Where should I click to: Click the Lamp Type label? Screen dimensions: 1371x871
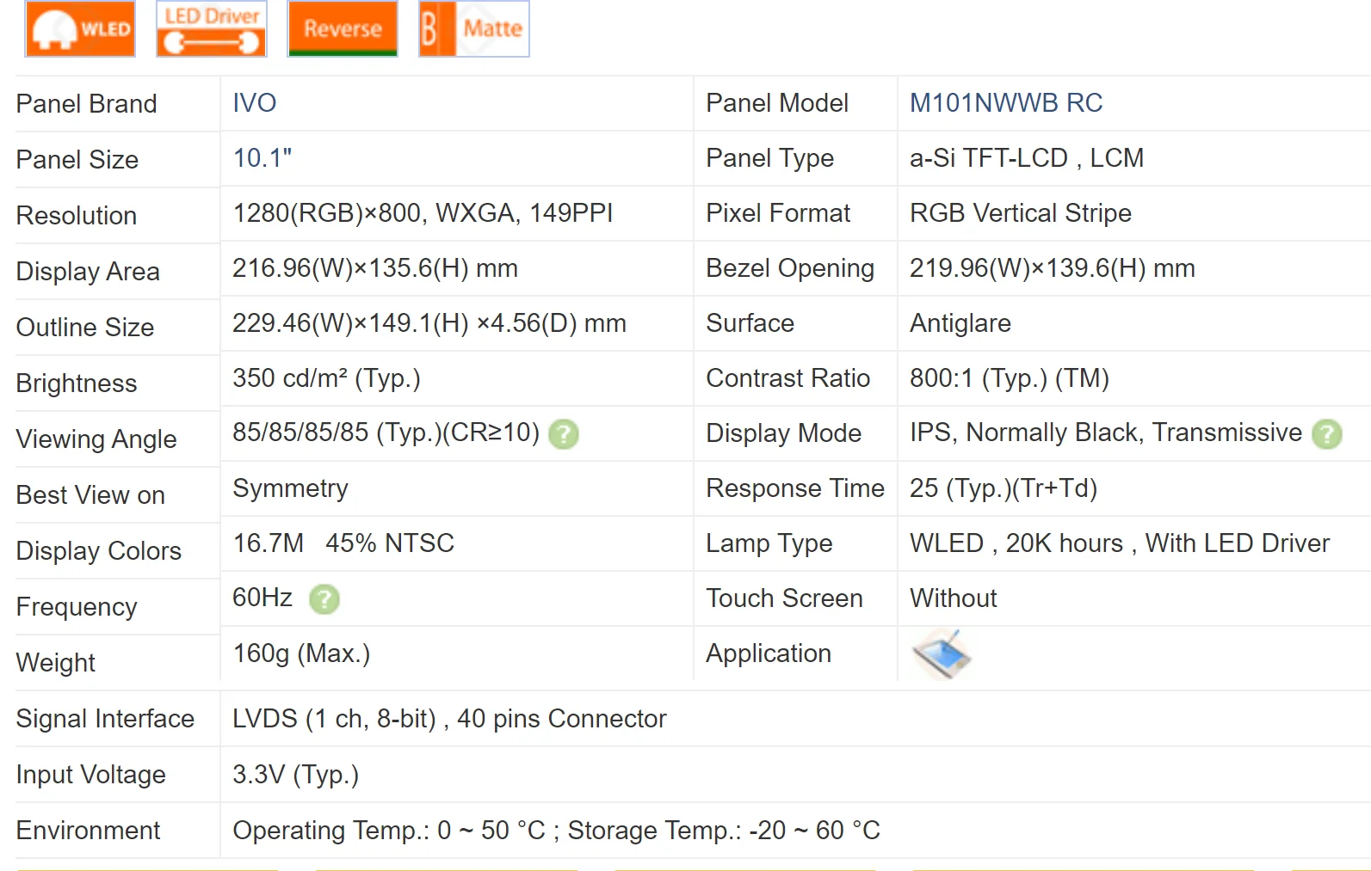pos(769,543)
